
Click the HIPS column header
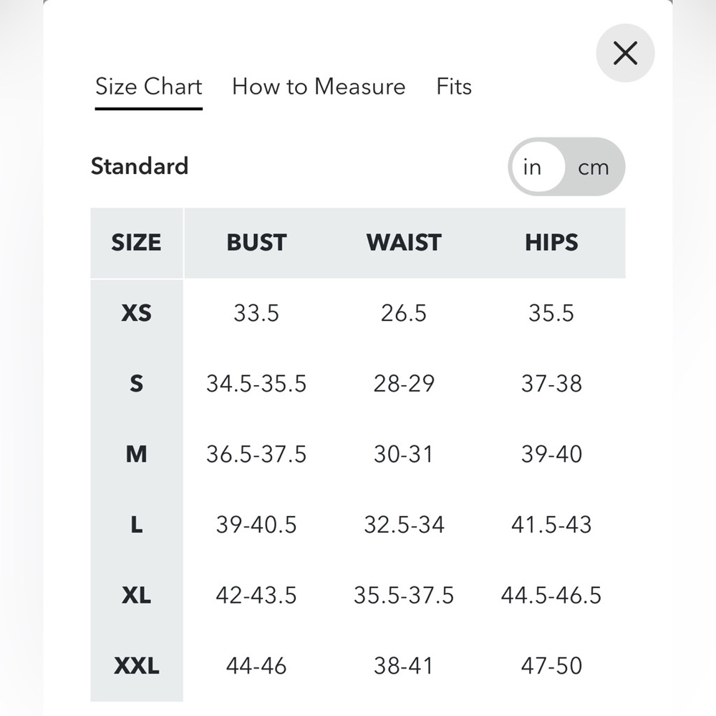[551, 243]
